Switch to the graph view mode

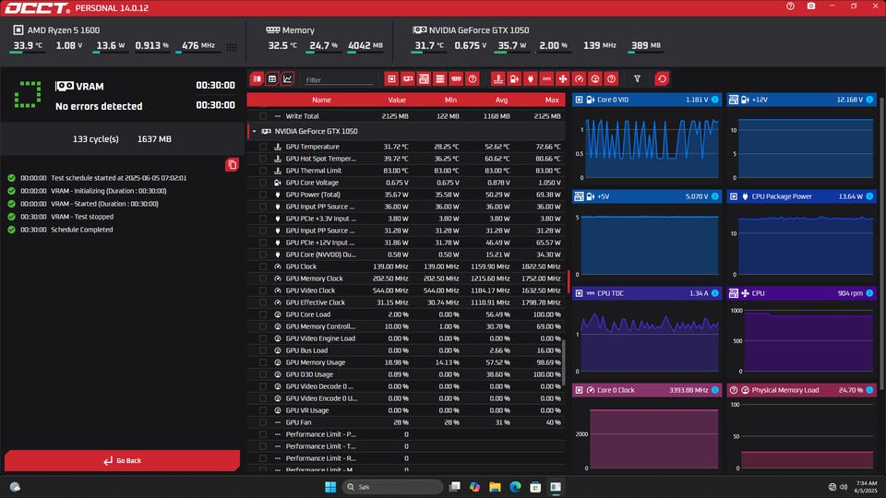coord(288,79)
